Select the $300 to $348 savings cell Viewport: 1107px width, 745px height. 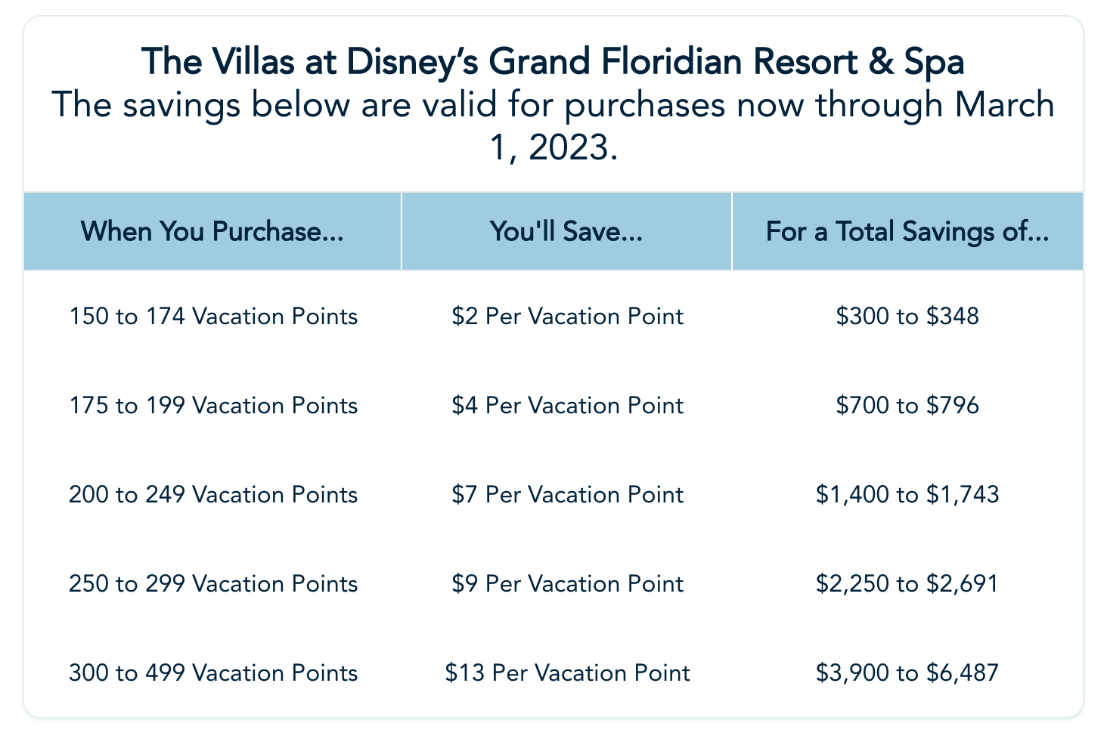[x=907, y=316]
